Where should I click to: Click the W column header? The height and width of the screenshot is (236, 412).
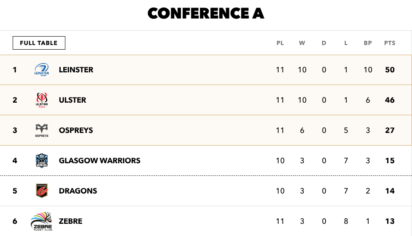pyautogui.click(x=302, y=43)
